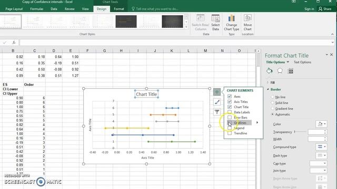Select the Automatic border radio option
The image size is (337, 189).
point(273,114)
